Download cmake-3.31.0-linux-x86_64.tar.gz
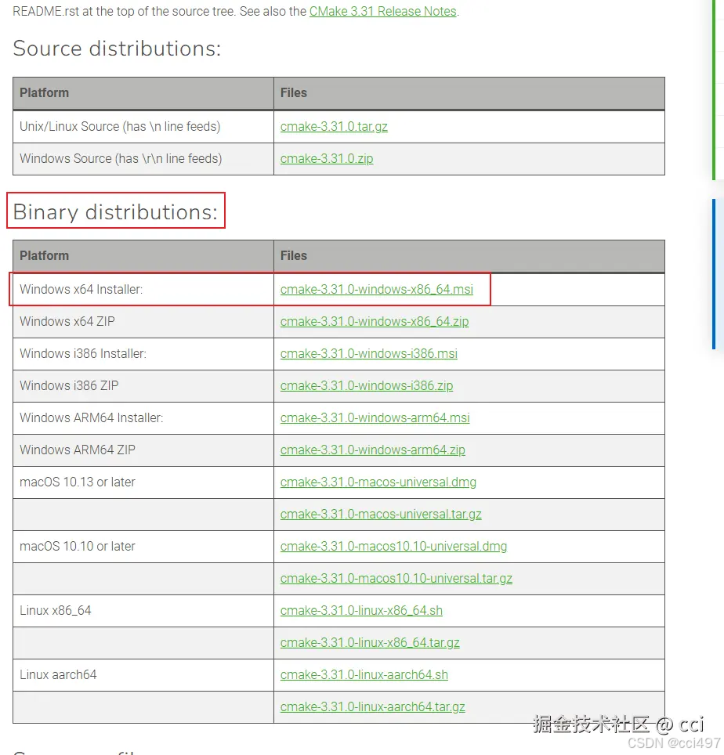724x755 pixels. (370, 643)
